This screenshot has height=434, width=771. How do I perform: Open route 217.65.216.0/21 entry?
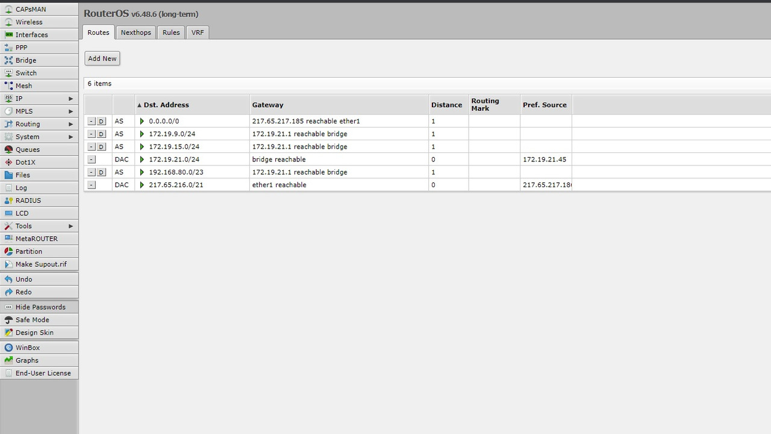coord(176,185)
